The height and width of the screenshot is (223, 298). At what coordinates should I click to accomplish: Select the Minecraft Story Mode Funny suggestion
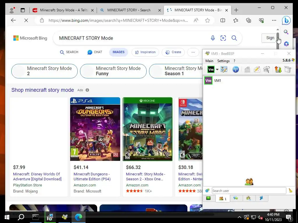point(113,71)
